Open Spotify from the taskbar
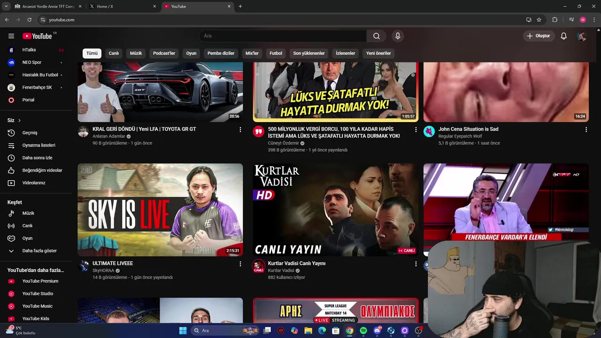 pos(363,330)
